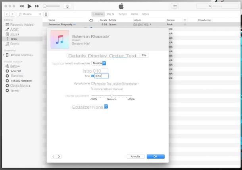Sort by Album column header
The width and height of the screenshot is (242, 170).
coord(138,20)
